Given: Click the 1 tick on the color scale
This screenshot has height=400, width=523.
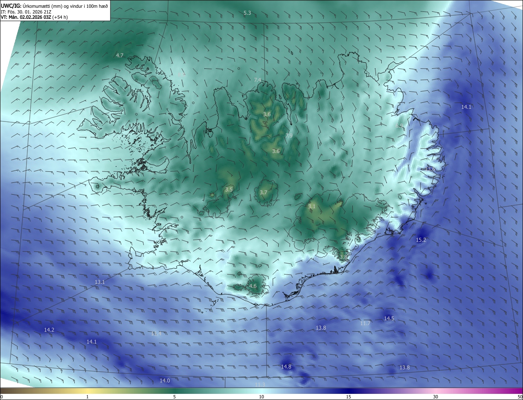Looking at the screenshot, I should [88, 397].
